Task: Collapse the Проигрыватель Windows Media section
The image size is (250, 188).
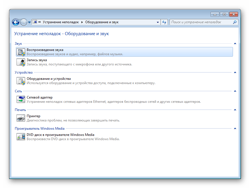Action: pos(235,129)
